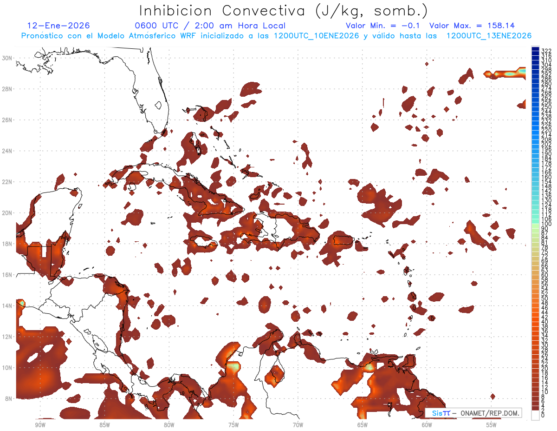Viewport: 557px width, 431px height.
Task: Click the 85W longitude label
Action: tap(104, 425)
